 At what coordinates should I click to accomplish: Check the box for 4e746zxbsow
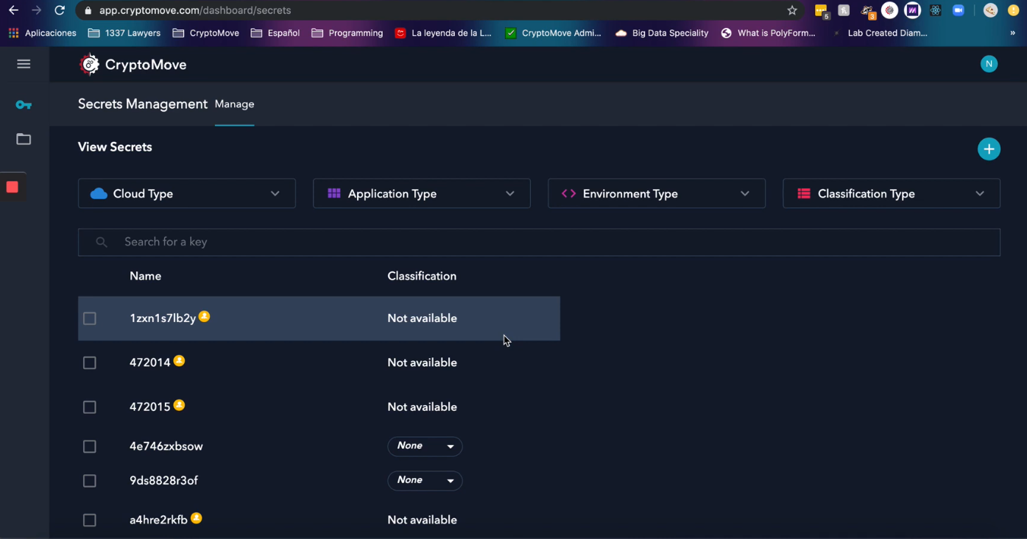pyautogui.click(x=90, y=446)
